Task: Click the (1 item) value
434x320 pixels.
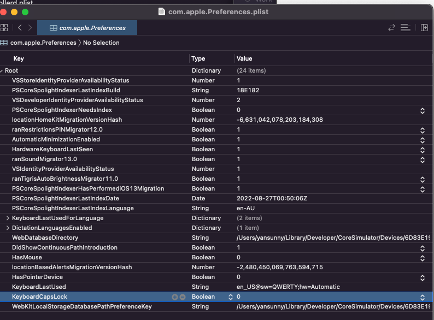Action: [x=248, y=228]
